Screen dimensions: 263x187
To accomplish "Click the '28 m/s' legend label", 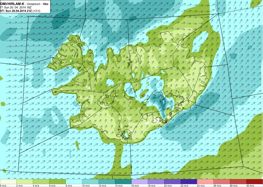I will (234, 186).
